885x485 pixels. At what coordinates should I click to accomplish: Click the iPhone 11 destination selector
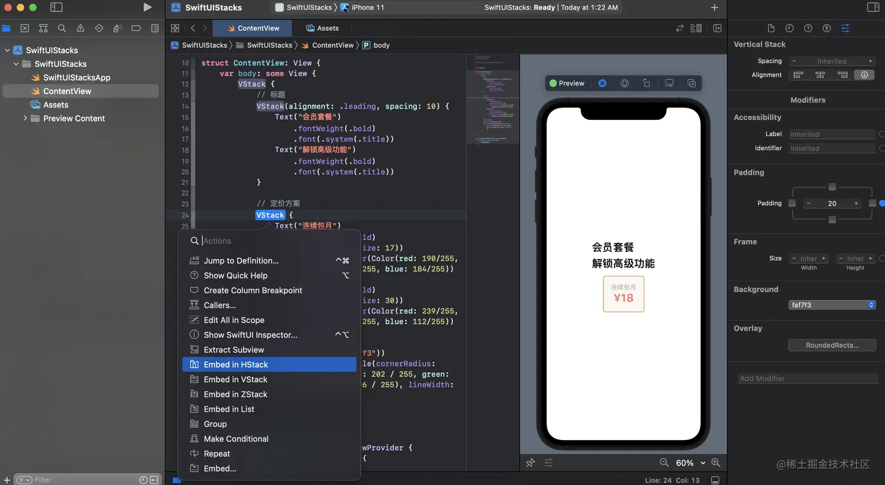point(362,8)
